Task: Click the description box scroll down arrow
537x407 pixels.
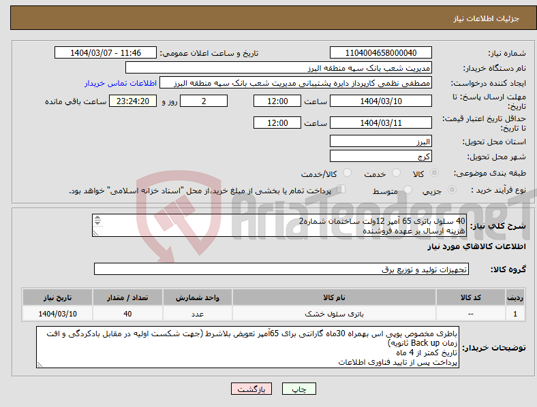Action: [x=97, y=223]
